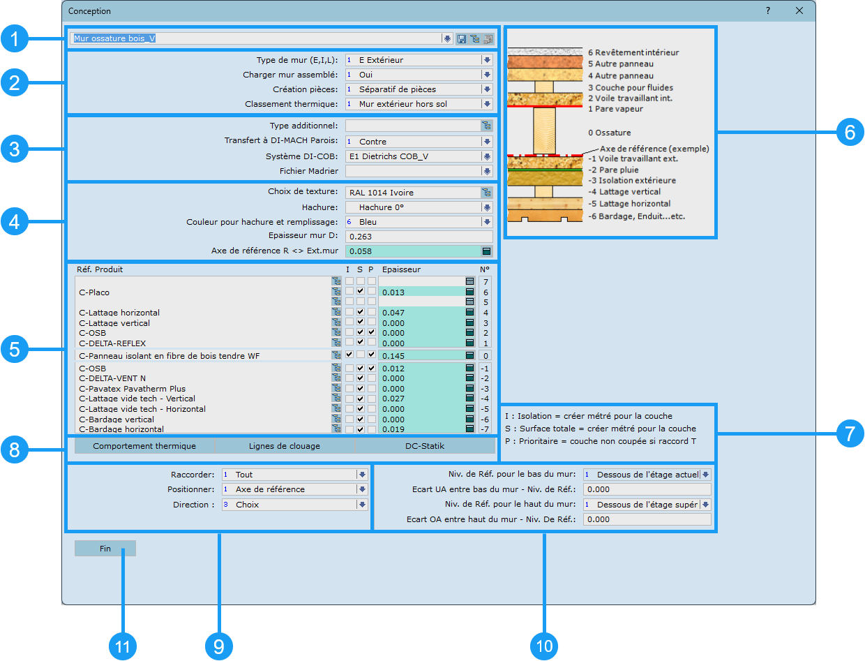Click calculator icon in C-Lattage horizontal row

pyautogui.click(x=470, y=313)
